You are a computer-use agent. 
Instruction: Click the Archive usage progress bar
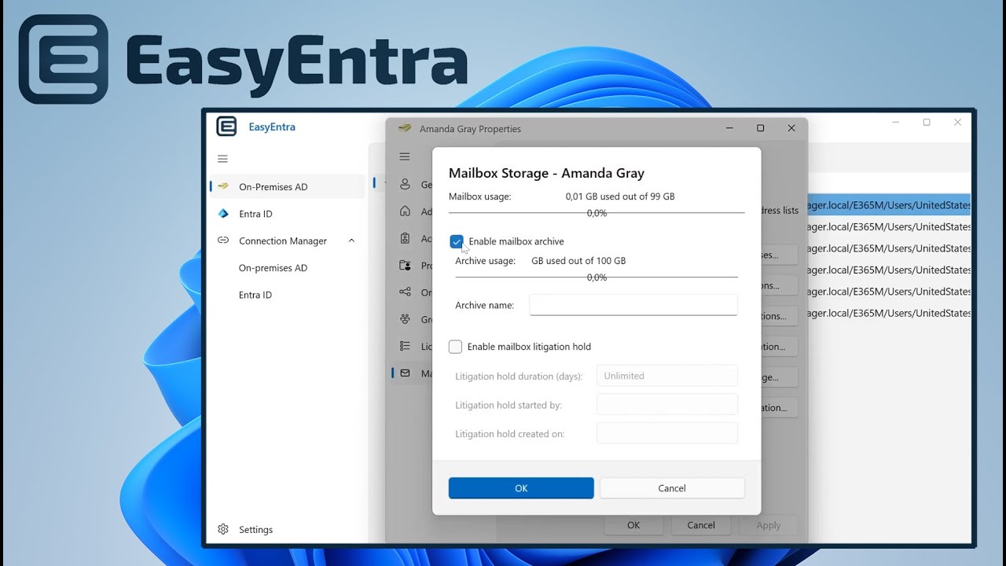(597, 277)
